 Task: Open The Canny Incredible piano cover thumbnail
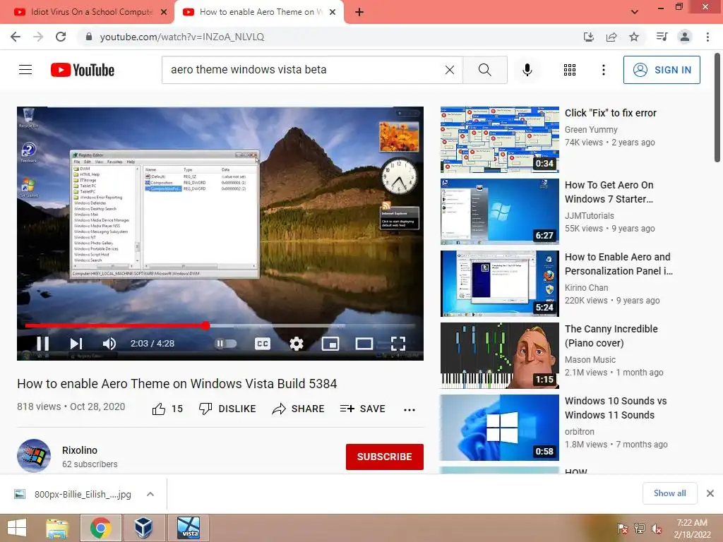tap(499, 356)
